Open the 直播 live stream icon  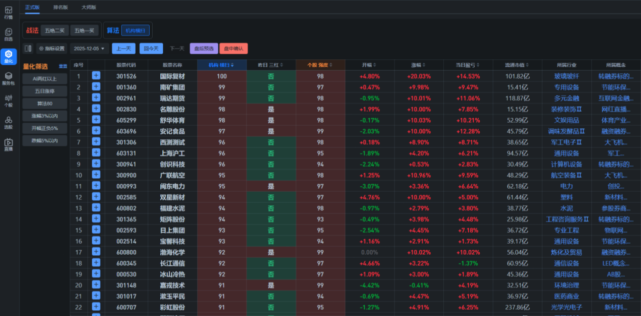[x=9, y=144]
